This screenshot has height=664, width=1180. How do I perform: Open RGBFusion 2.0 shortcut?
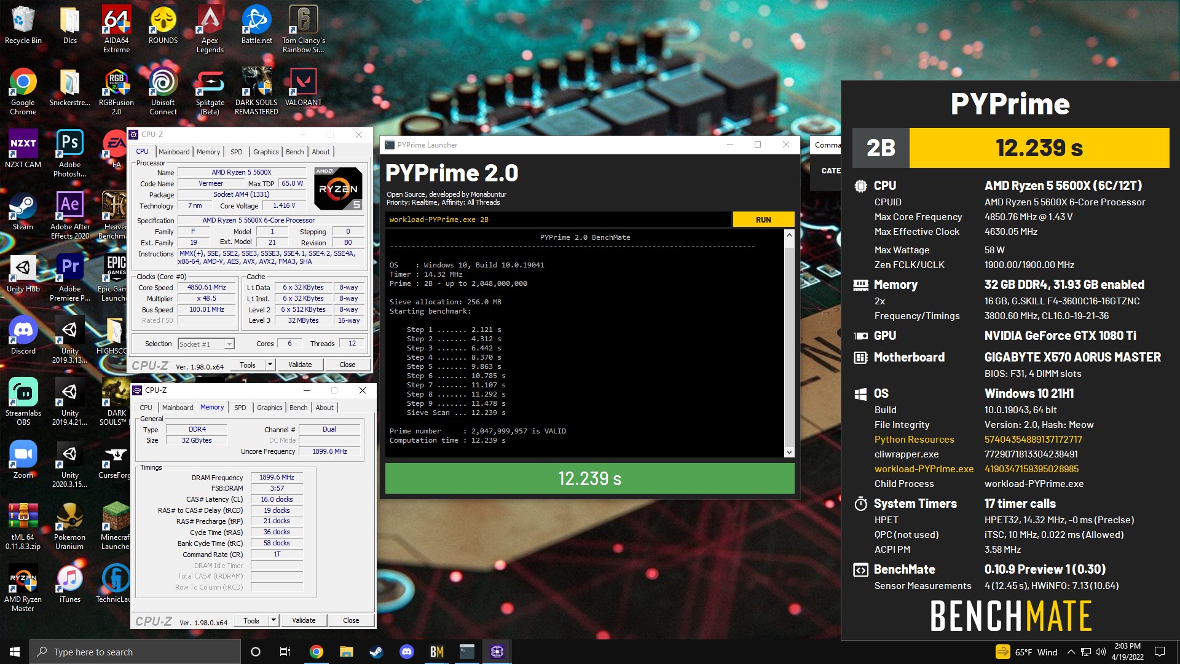click(116, 92)
